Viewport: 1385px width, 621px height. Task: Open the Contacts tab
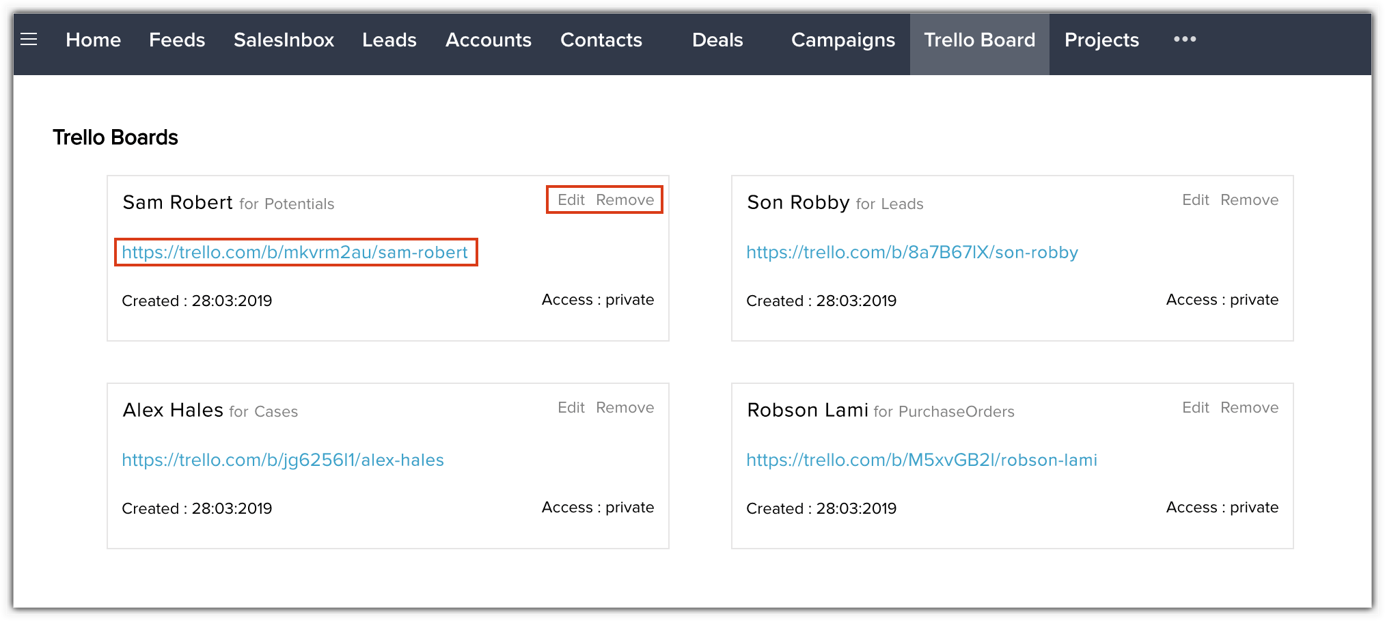pos(601,40)
